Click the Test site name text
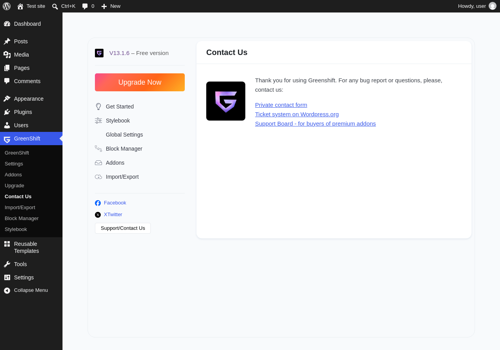Viewport: 500px width, 350px height. pyautogui.click(x=36, y=6)
